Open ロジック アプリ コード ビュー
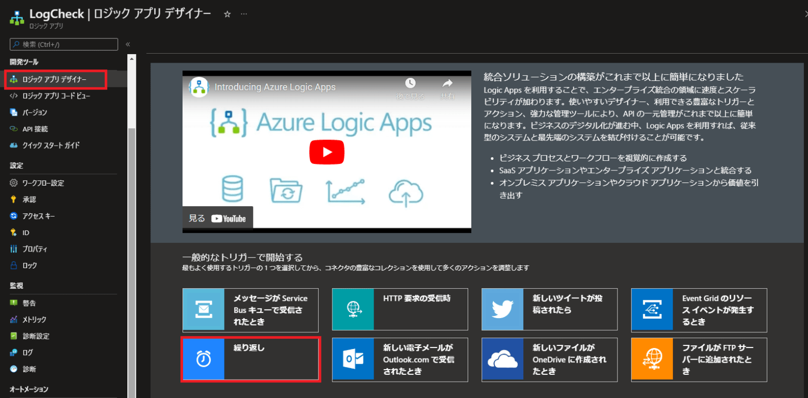This screenshot has width=808, height=398. pos(57,95)
